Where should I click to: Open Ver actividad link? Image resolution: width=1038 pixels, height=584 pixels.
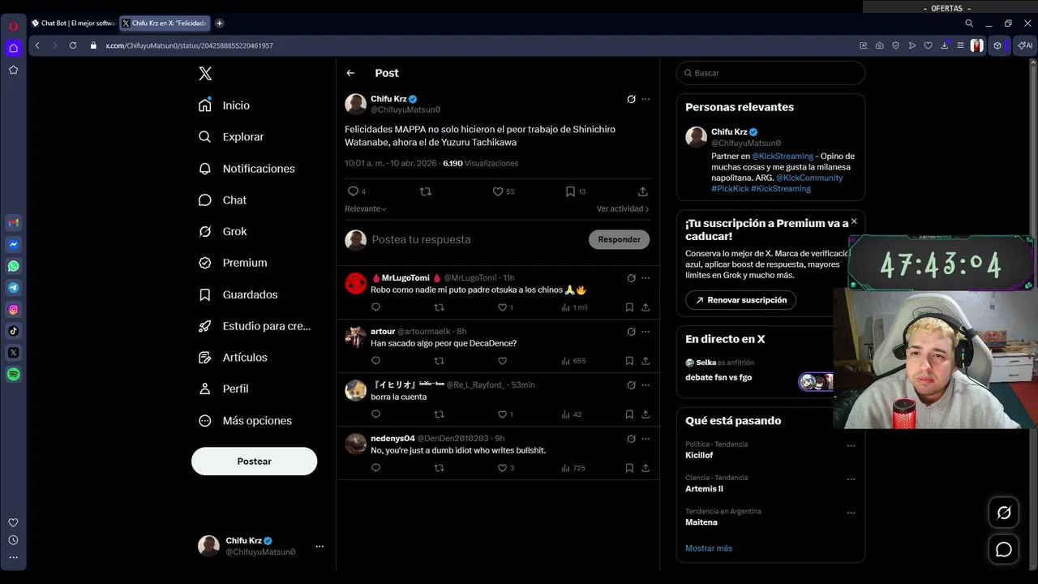click(623, 208)
